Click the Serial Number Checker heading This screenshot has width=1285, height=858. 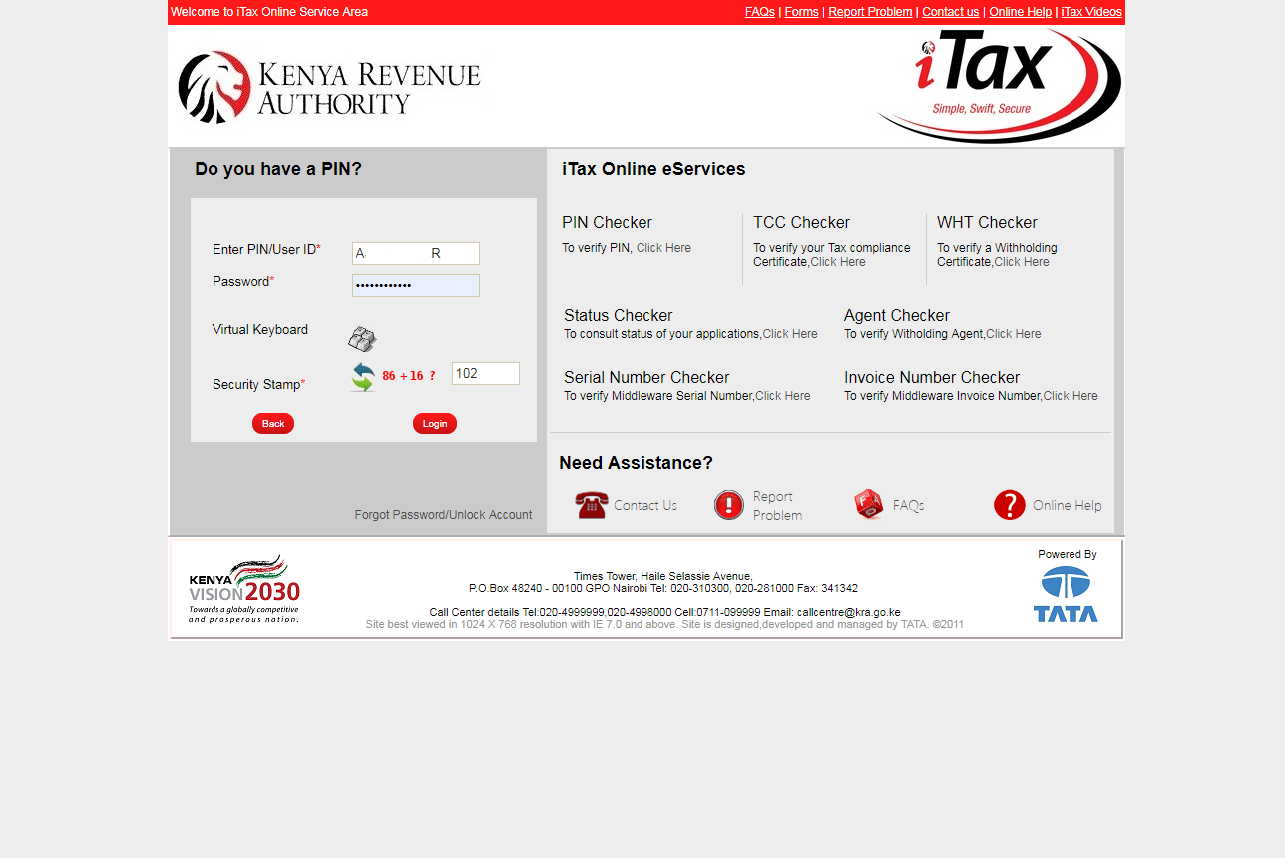click(x=646, y=377)
